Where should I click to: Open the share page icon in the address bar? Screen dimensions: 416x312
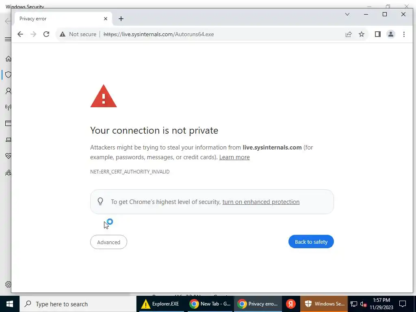(348, 34)
